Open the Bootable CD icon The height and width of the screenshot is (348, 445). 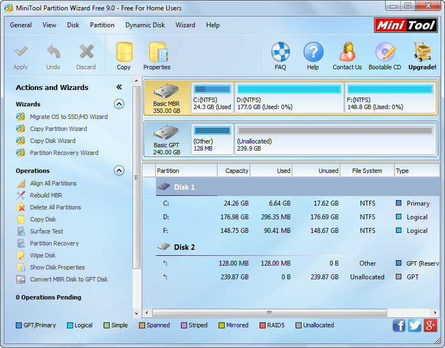click(385, 52)
